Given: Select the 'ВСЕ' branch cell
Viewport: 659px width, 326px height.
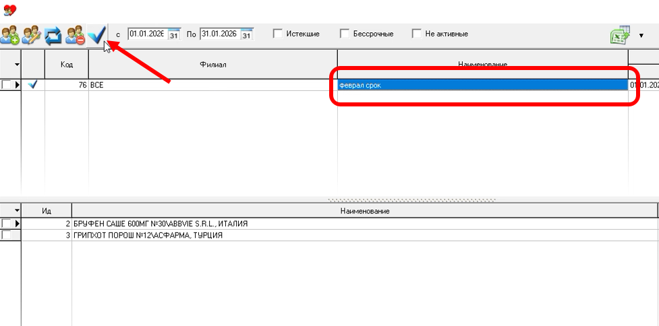Looking at the screenshot, I should [212, 85].
